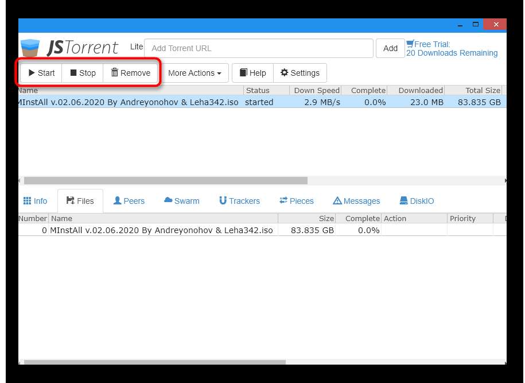Click the 'started' status cell
525x383 pixels.
coord(259,102)
